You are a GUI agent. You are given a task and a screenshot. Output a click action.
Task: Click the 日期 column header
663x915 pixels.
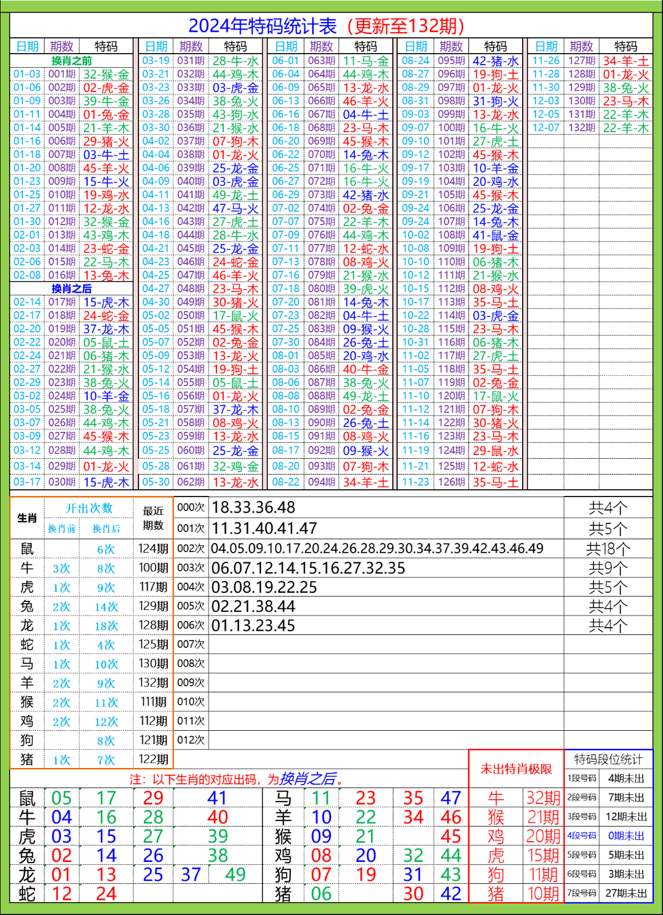pos(25,45)
